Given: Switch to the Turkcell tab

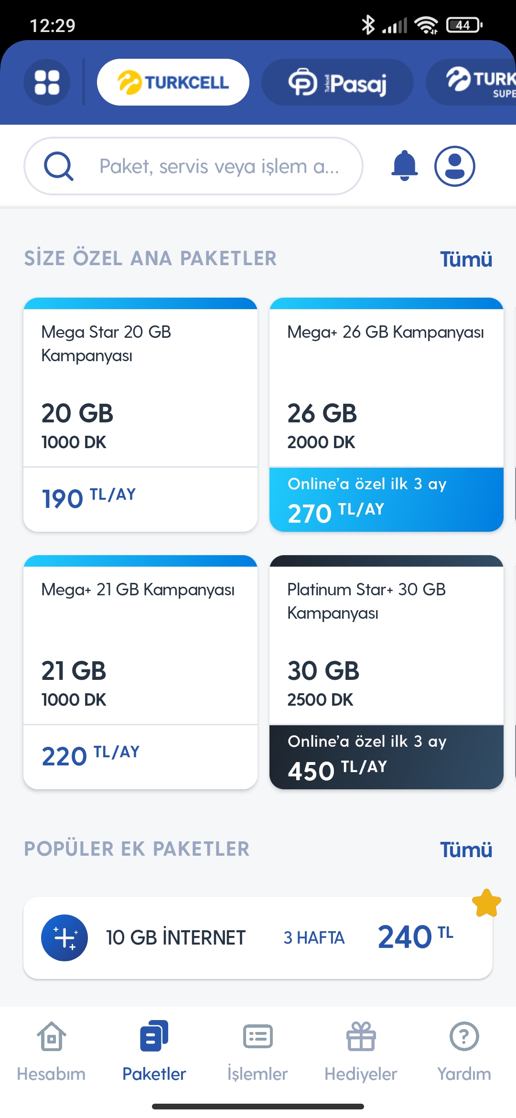Looking at the screenshot, I should pyautogui.click(x=173, y=82).
